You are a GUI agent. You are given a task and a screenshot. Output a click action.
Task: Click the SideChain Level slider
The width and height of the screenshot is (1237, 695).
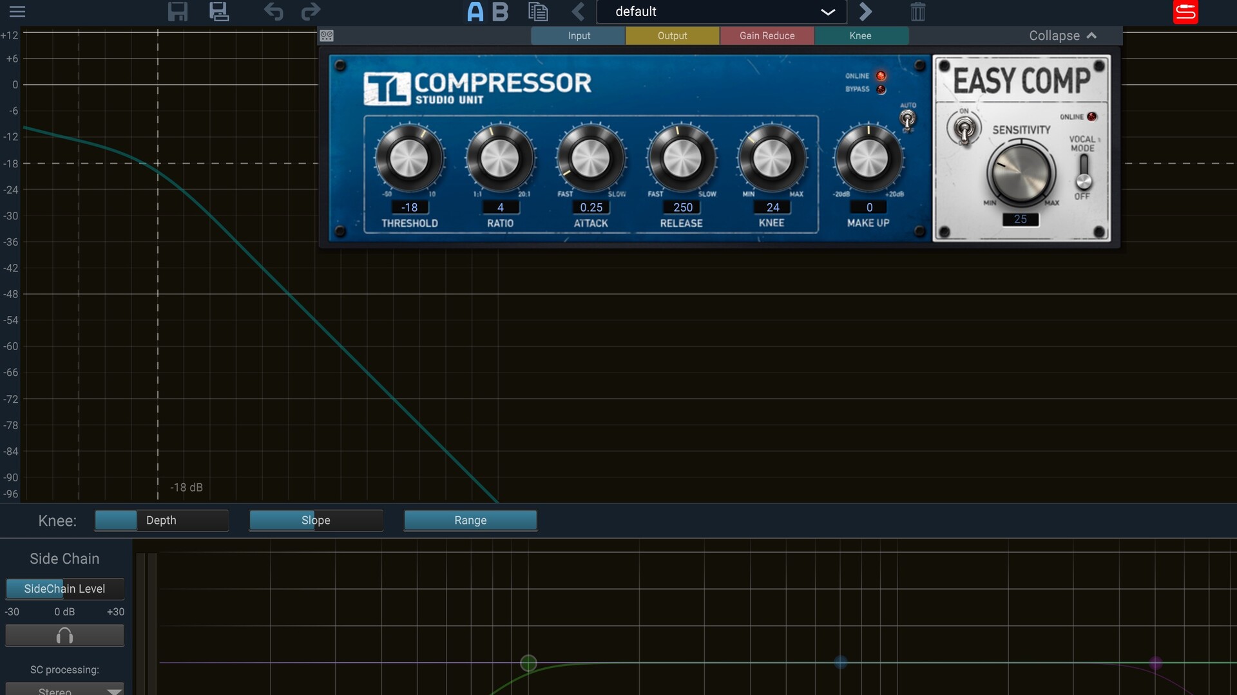pyautogui.click(x=64, y=589)
